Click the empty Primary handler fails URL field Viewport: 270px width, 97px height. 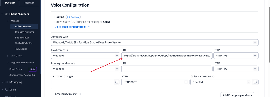(167, 69)
